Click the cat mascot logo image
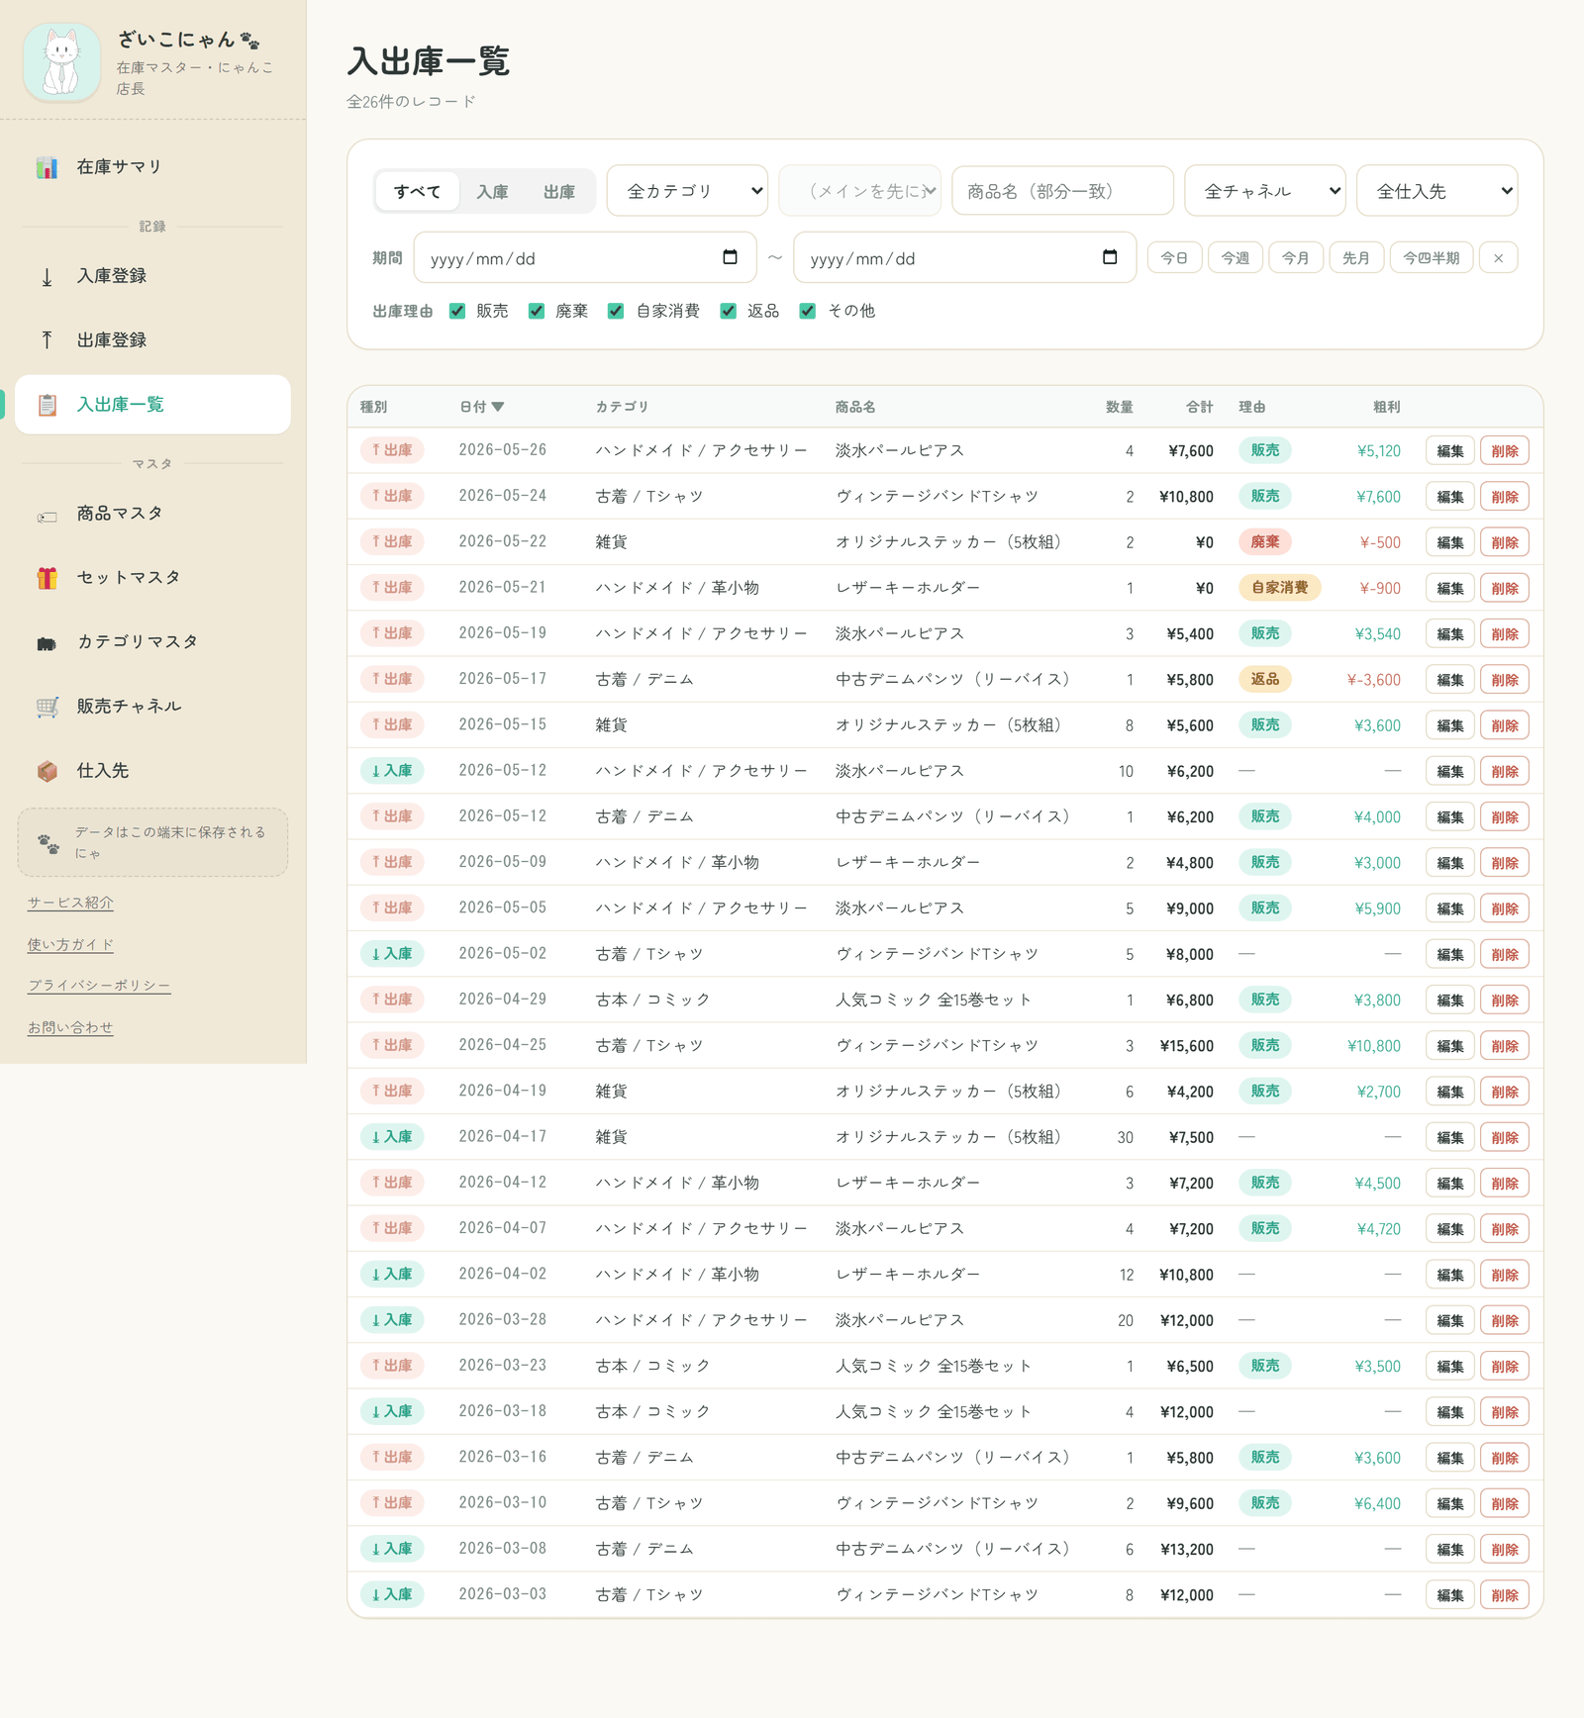Viewport: 1584px width, 1718px height. (61, 62)
